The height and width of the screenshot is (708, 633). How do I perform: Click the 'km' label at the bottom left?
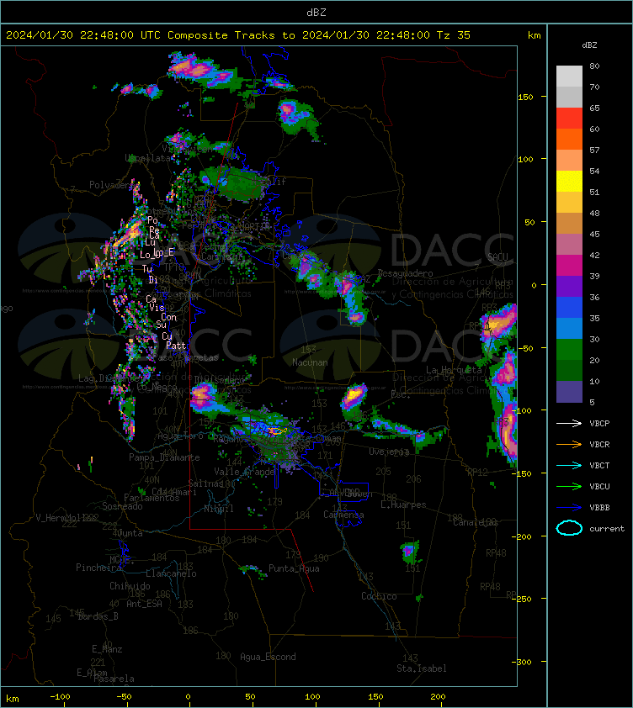pos(13,699)
